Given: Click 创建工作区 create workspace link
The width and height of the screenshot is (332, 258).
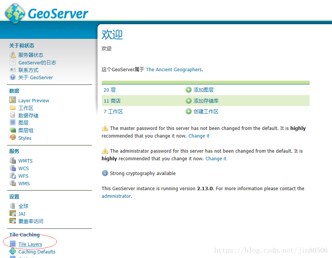Looking at the screenshot, I should pos(206,111).
